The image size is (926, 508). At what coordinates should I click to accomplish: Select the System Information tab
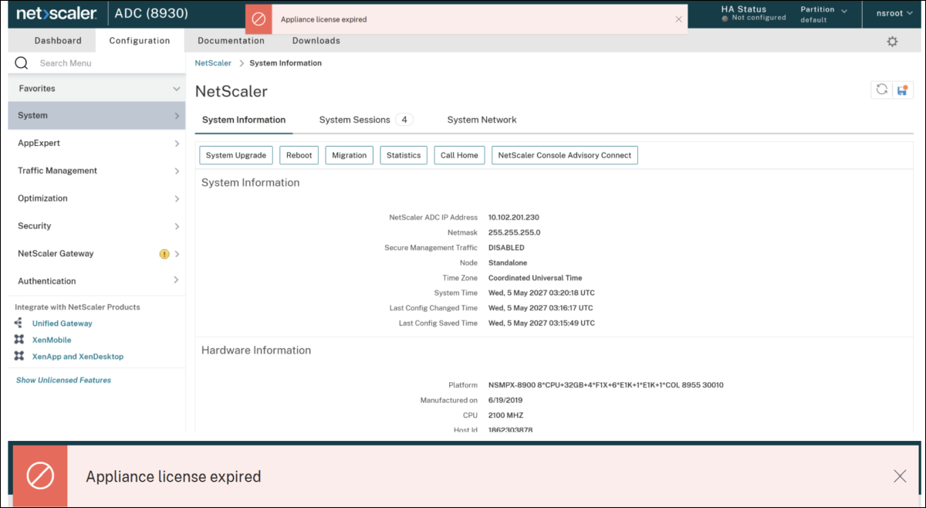(x=244, y=120)
